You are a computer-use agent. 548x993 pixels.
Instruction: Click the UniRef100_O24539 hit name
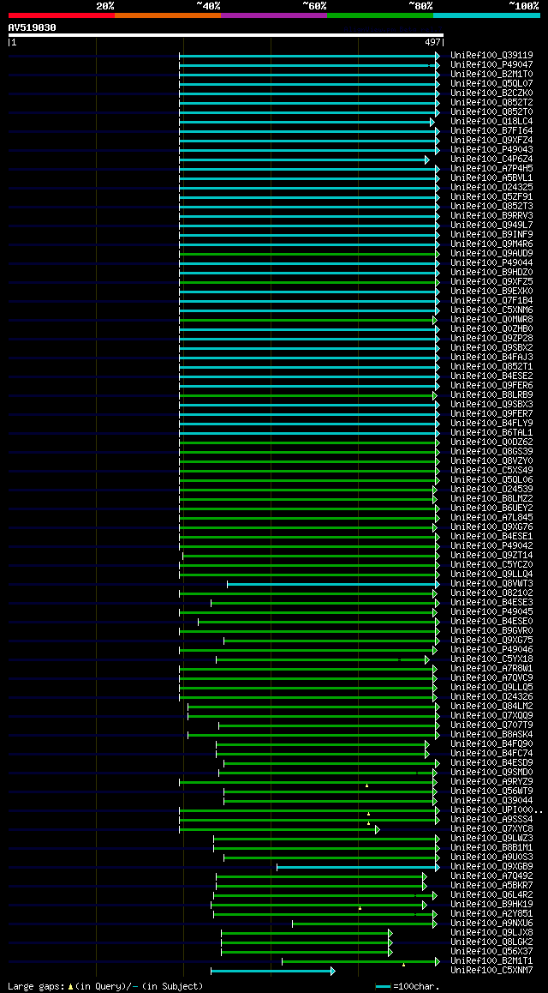491,489
